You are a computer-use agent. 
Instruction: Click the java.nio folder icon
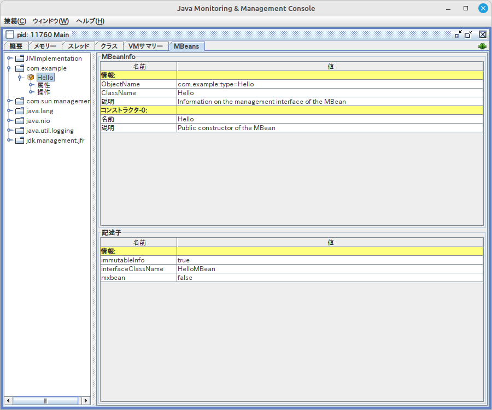[20, 121]
